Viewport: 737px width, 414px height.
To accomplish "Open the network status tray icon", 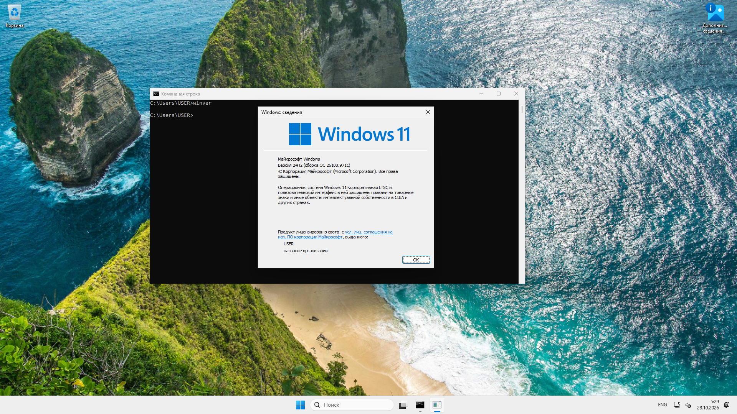I will (677, 405).
